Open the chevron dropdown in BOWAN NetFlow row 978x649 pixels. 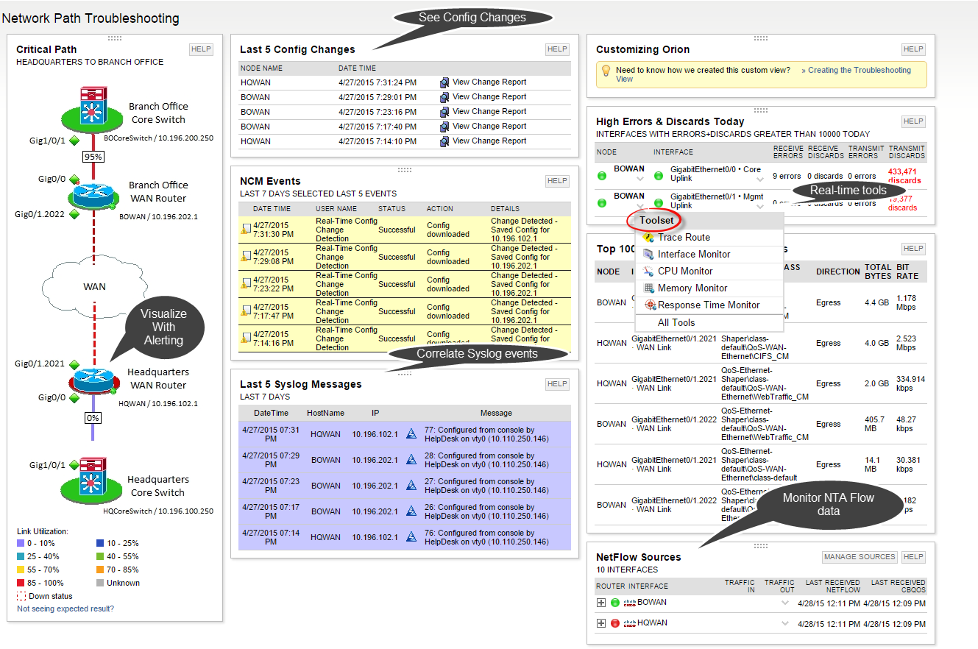coord(784,603)
